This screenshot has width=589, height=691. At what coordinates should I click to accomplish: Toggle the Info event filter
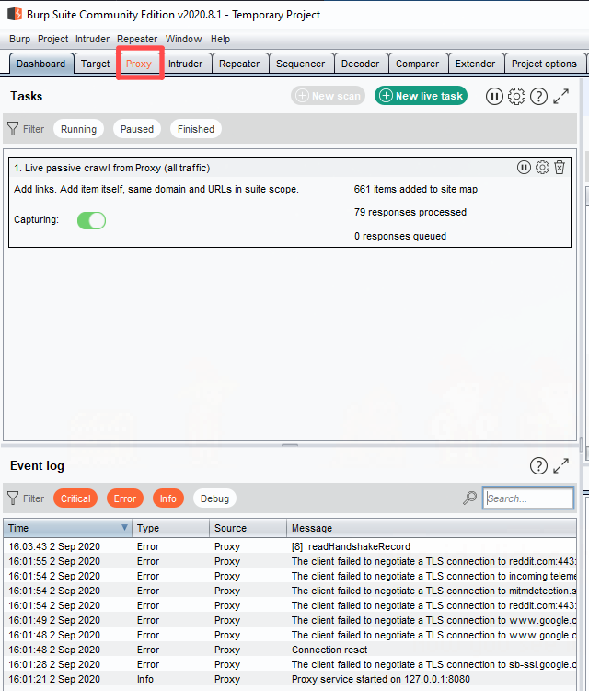click(x=168, y=498)
